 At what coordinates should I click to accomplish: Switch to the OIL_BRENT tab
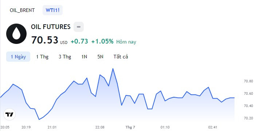22,10
